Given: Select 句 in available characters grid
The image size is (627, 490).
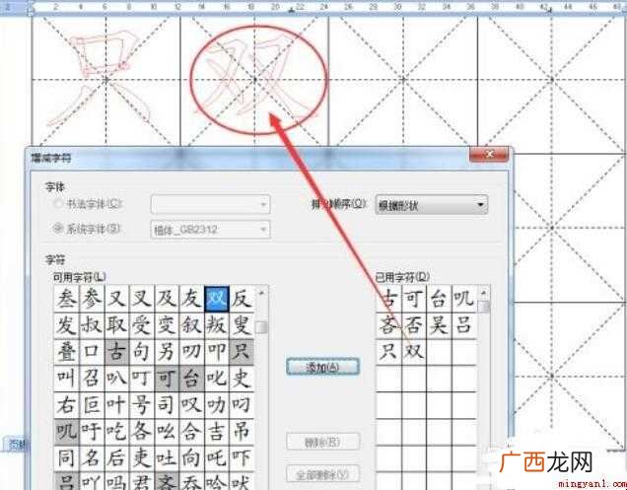Looking at the screenshot, I should 142,352.
